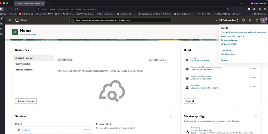Click the profile avatar icon
The width and height of the screenshot is (268, 134).
tap(264, 20)
